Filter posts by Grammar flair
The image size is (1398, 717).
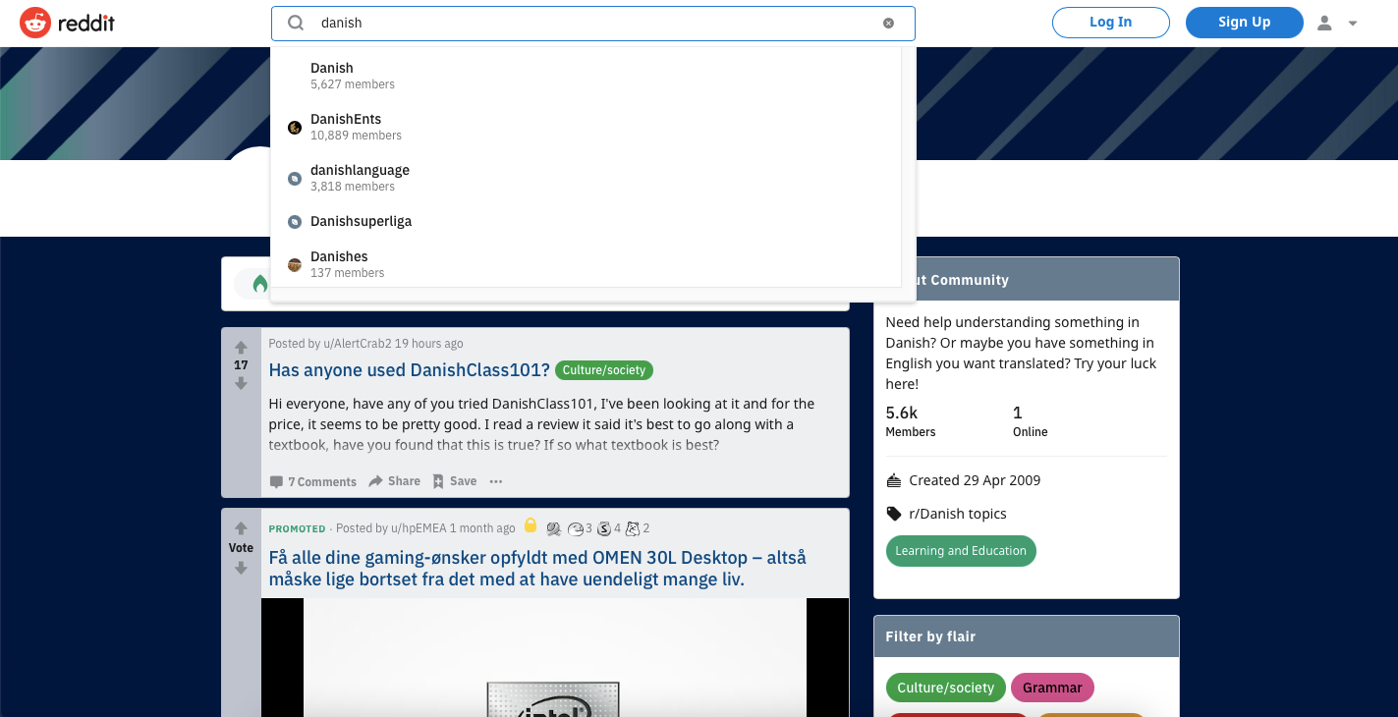1052,688
